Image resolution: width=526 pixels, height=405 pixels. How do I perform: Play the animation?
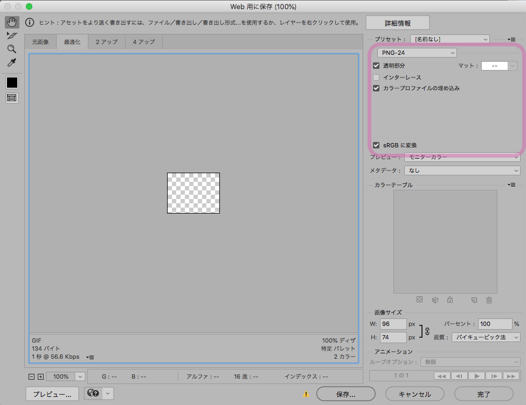pos(476,376)
